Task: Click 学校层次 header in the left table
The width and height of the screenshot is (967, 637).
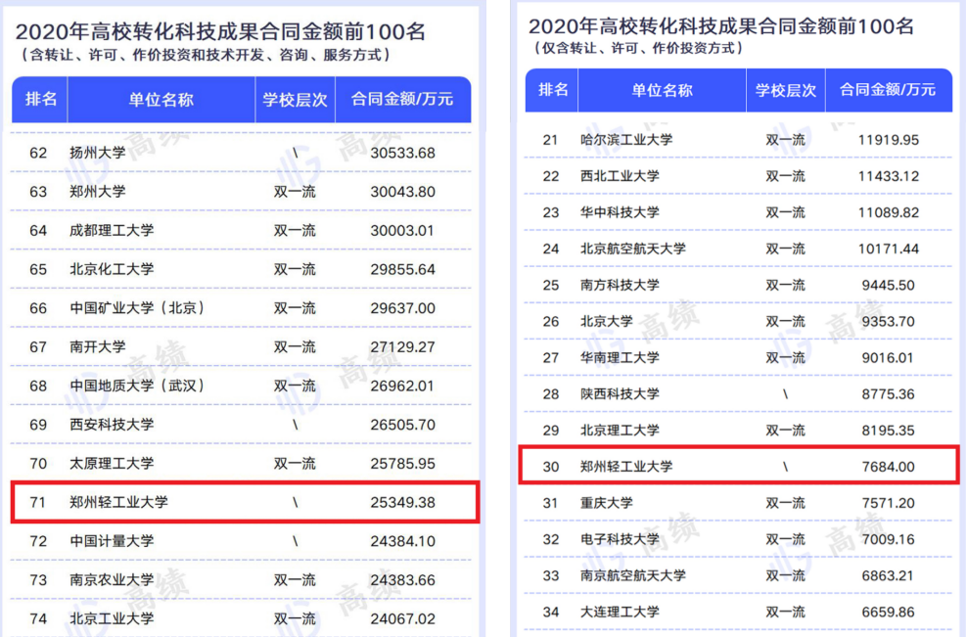Action: pos(295,100)
